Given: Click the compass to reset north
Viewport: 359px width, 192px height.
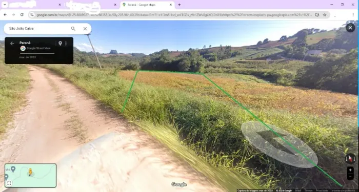Looking at the screenshot, I should click(350, 159).
